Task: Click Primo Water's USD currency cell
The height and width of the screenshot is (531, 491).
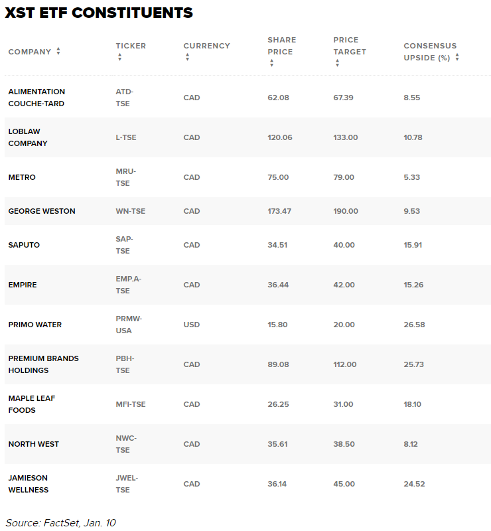Action: point(192,325)
